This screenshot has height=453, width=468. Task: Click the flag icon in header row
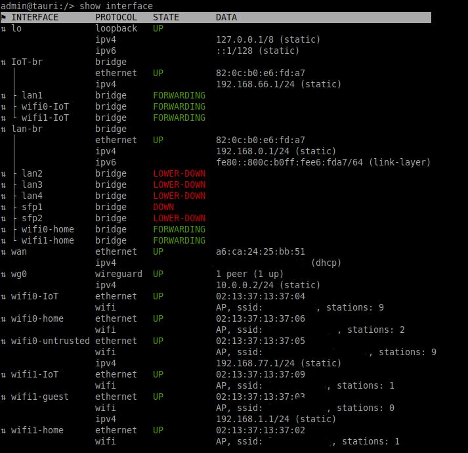[x=3, y=17]
